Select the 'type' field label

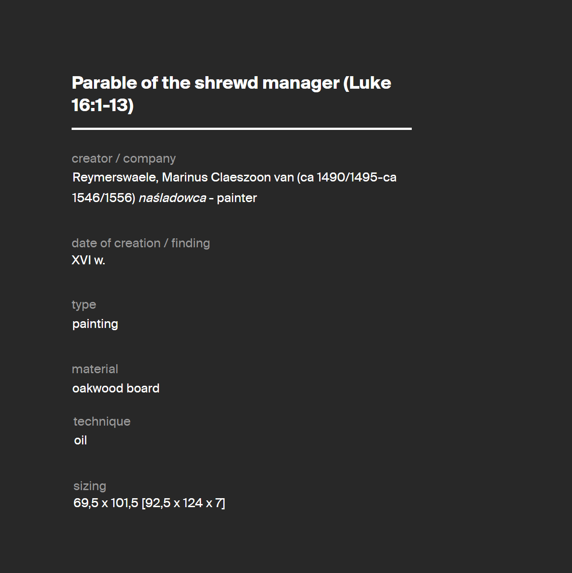click(x=84, y=305)
